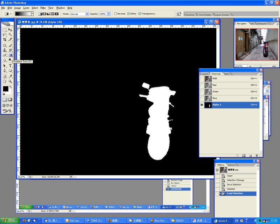Show the Red channel visibility
This screenshot has width=280, height=224.
(x=202, y=85)
